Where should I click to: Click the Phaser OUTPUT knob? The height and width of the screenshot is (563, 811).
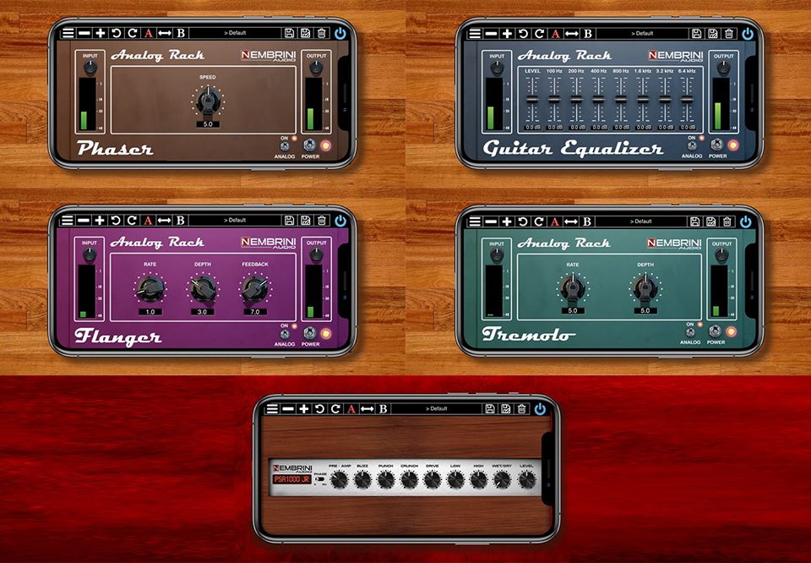[316, 68]
